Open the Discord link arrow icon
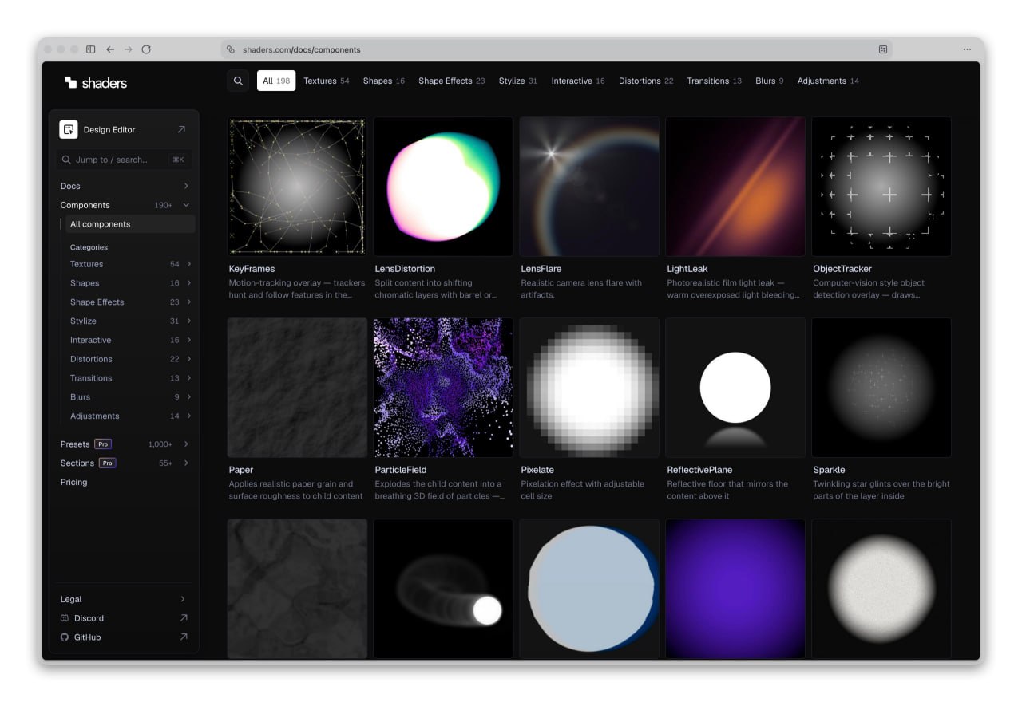The height and width of the screenshot is (702, 1022). pyautogui.click(x=184, y=618)
